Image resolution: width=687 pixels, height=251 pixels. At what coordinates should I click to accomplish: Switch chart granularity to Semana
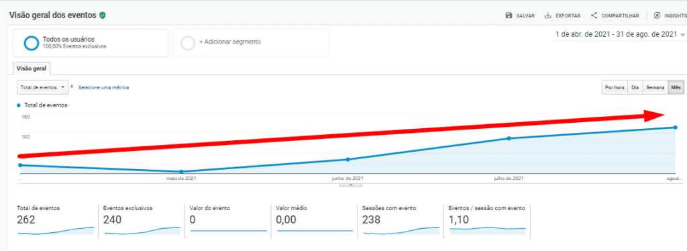pyautogui.click(x=655, y=88)
